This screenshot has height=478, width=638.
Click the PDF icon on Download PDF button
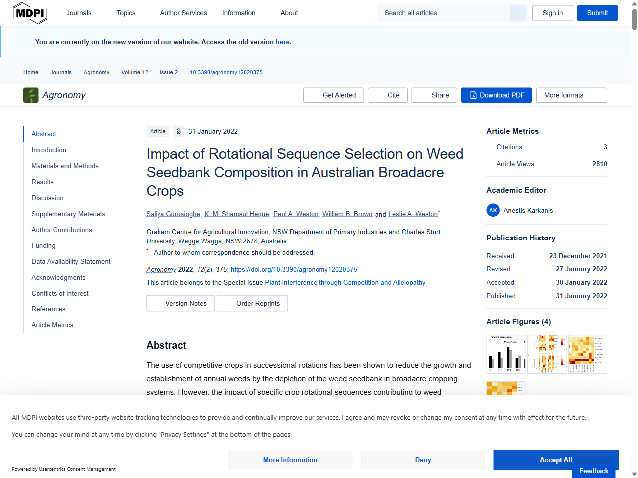point(473,95)
